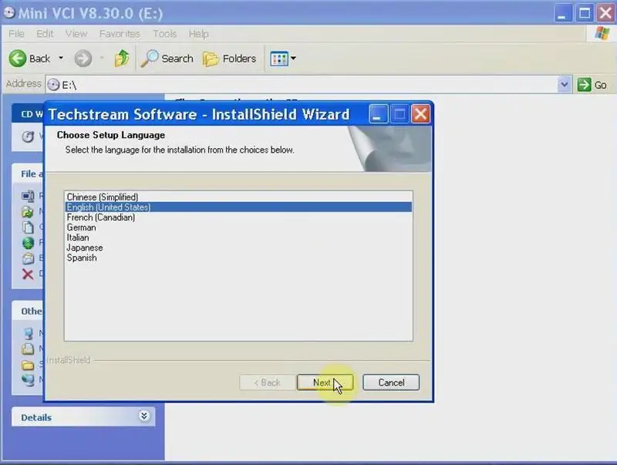Select Chinese (Simplified) language

238,197
